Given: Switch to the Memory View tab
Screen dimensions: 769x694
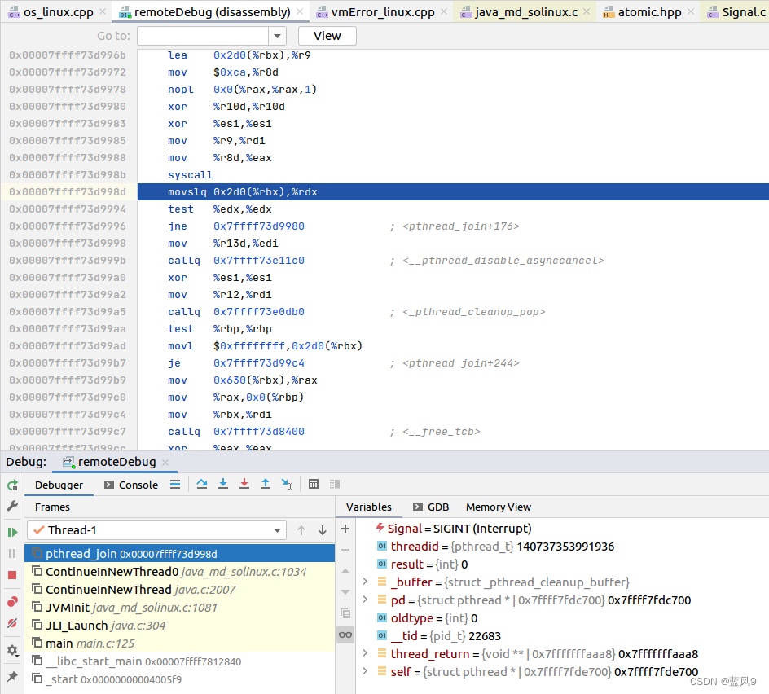Looking at the screenshot, I should [x=498, y=507].
